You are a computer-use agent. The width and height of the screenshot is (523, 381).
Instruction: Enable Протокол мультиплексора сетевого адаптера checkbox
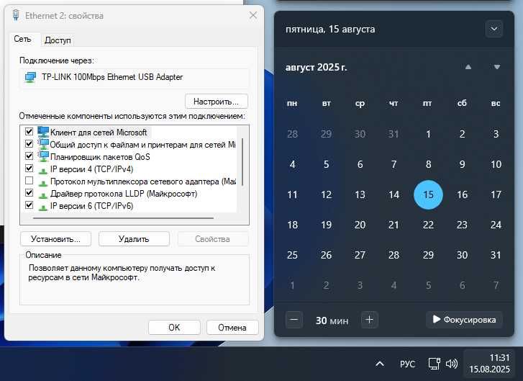click(x=29, y=180)
